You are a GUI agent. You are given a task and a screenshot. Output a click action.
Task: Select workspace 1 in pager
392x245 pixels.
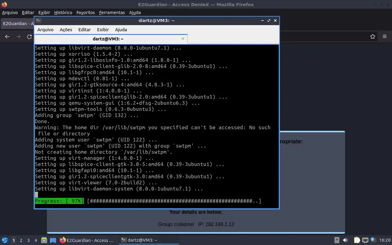(13, 240)
